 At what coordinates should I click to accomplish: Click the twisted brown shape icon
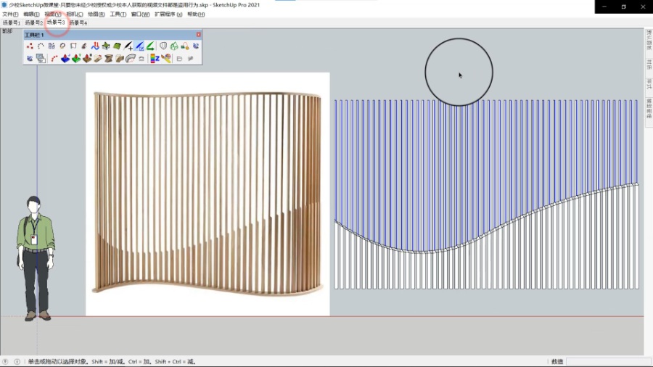pyautogui.click(x=109, y=59)
